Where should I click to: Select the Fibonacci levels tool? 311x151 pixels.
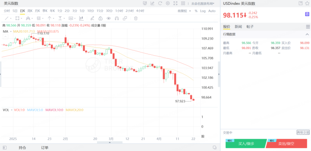[39, 18]
